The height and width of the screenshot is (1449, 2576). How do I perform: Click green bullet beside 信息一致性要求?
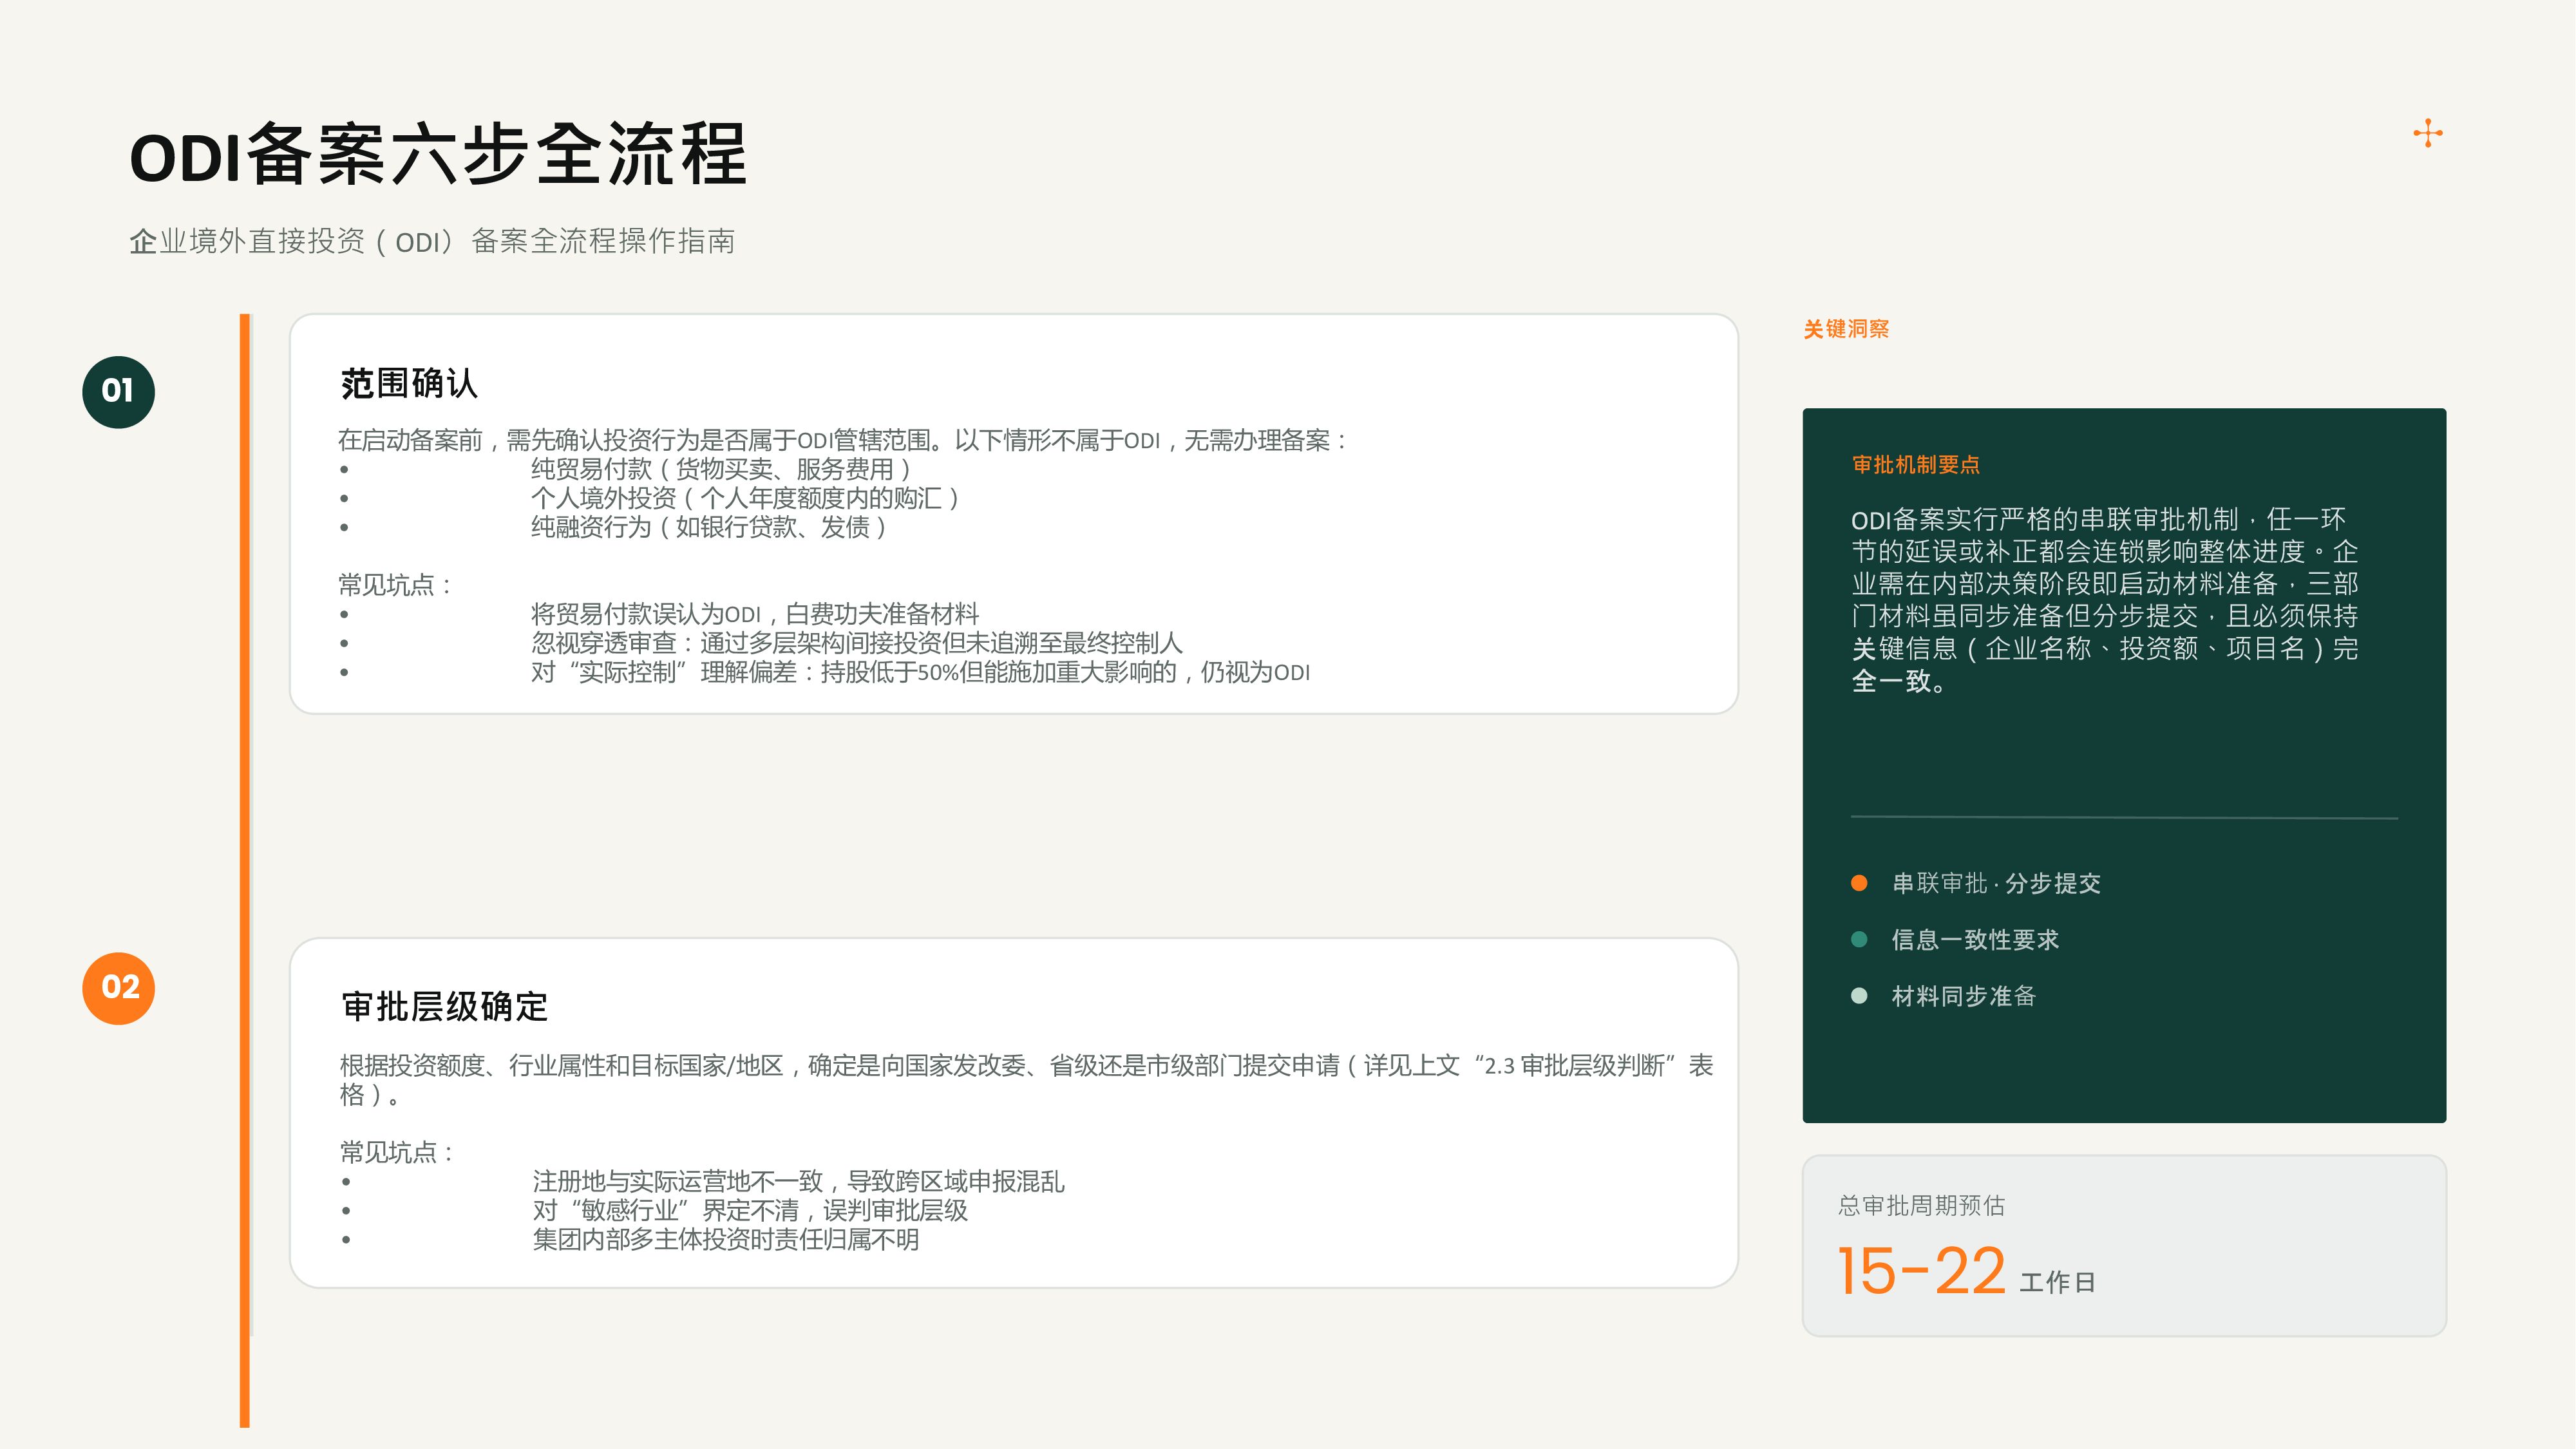point(1859,939)
